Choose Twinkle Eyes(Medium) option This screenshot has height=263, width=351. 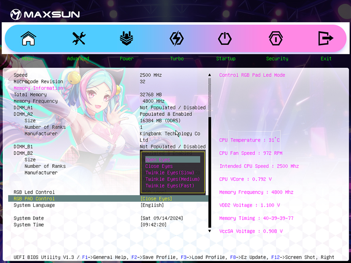(173, 179)
